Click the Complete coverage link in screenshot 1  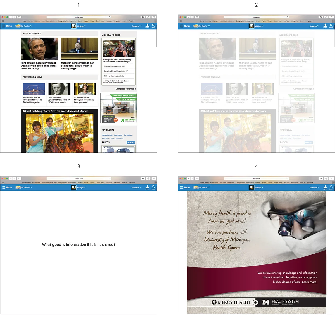(126, 89)
